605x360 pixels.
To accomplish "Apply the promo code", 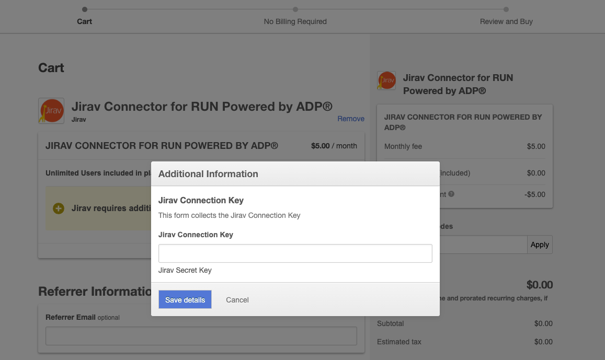I will (x=540, y=244).
